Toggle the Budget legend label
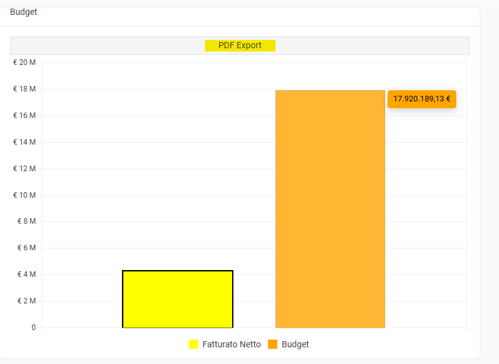Screen dimensions: 499x364 tap(295, 344)
